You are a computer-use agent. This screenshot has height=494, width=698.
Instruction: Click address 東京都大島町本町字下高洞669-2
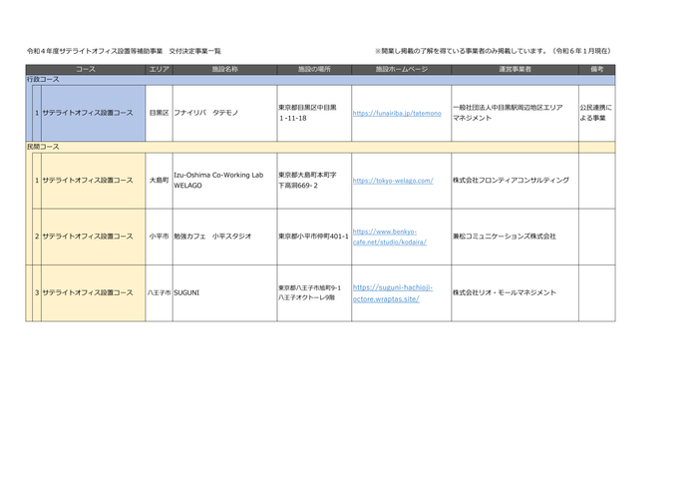[307, 181]
